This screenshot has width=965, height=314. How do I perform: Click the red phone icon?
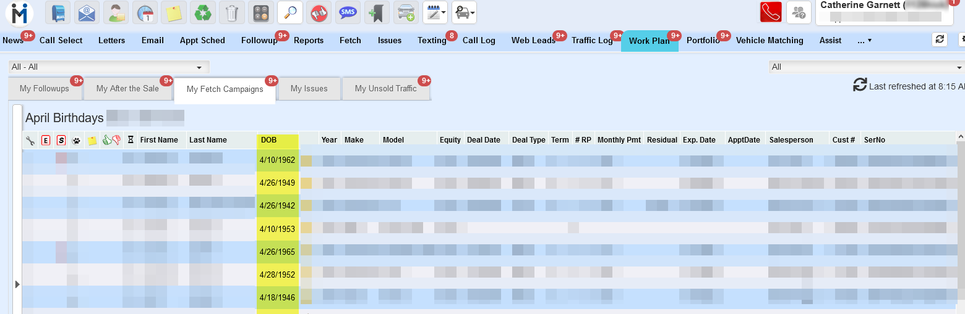click(x=771, y=12)
